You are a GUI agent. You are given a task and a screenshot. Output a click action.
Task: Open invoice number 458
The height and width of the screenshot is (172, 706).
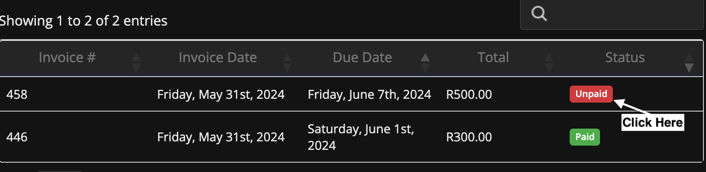[x=17, y=95]
